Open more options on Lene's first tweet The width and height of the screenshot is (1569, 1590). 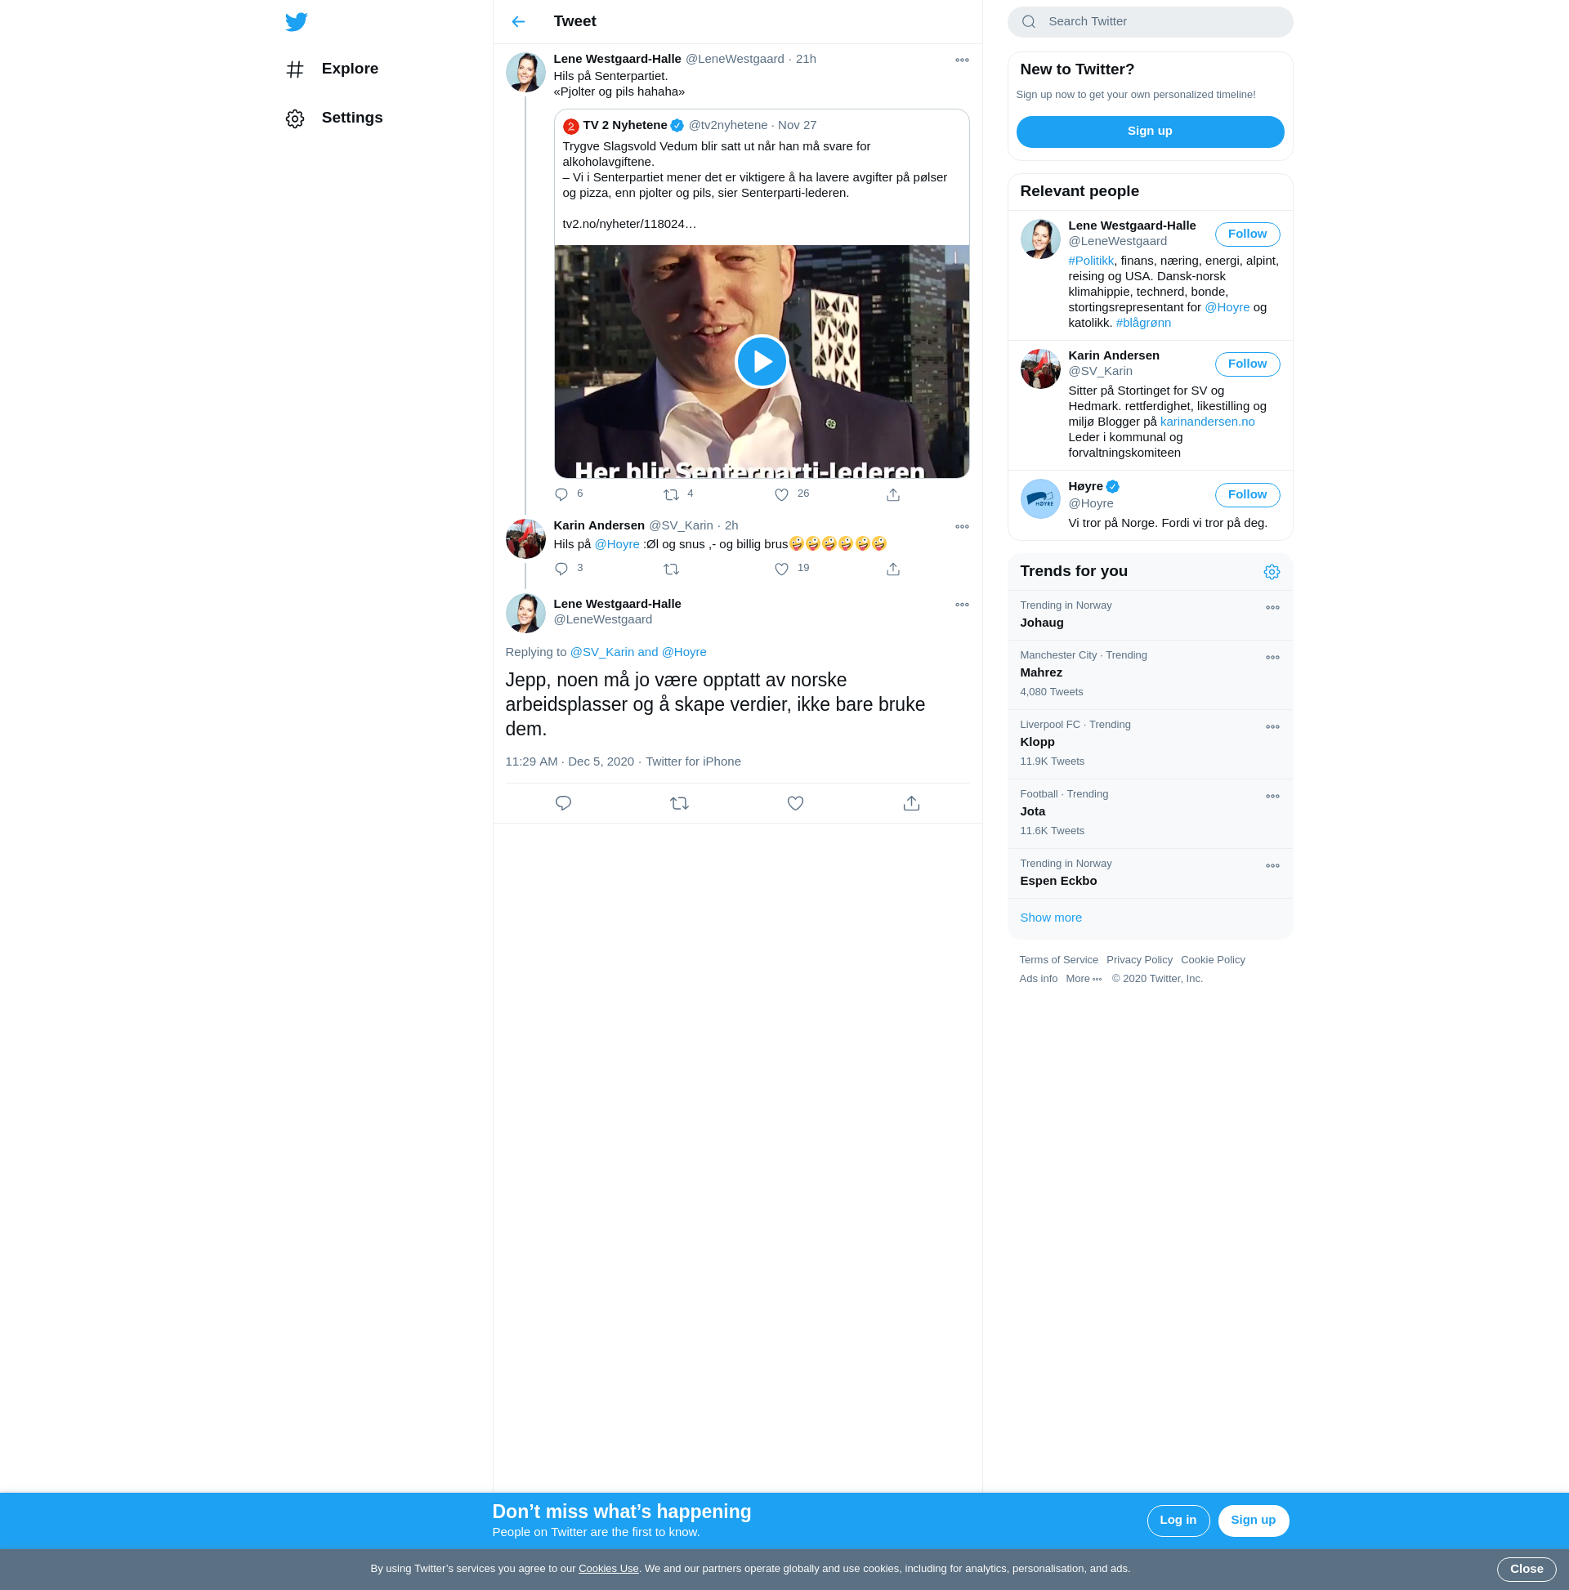[x=962, y=60]
